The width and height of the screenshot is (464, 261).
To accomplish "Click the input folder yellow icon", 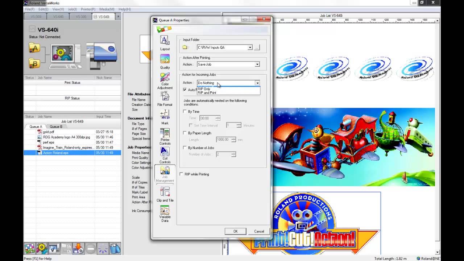I will click(185, 47).
